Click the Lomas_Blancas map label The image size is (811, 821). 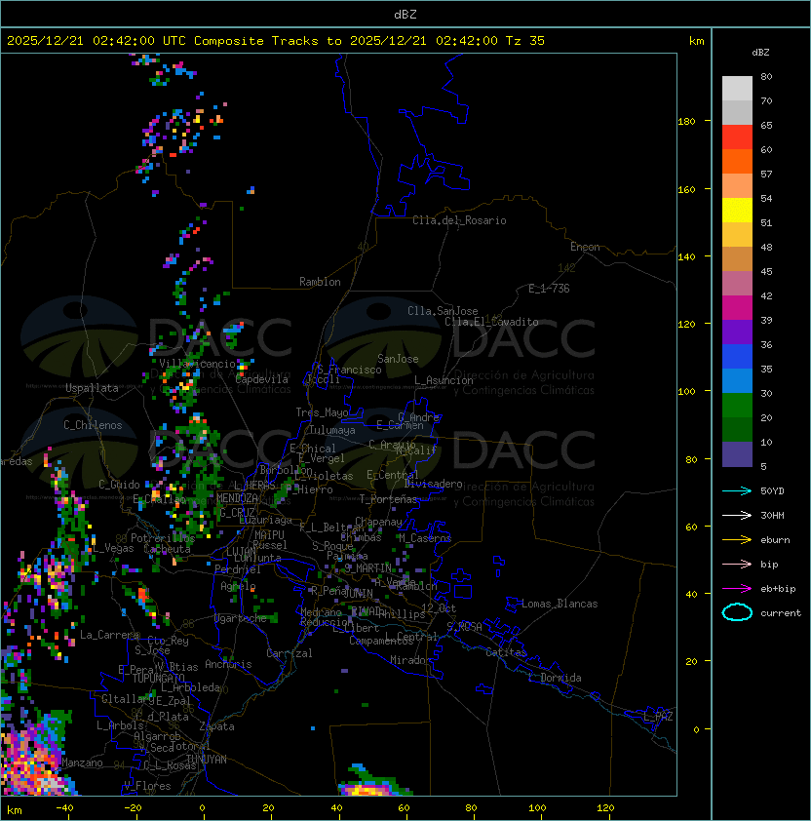click(560, 604)
